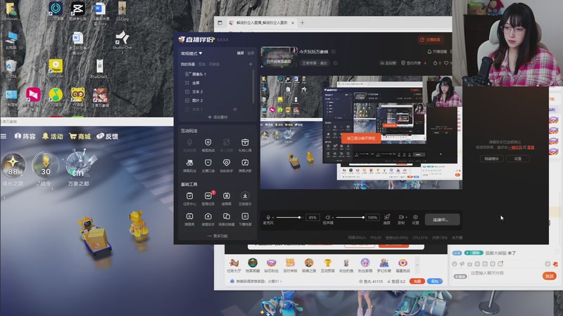This screenshot has width=563, height=316.
Task: Select 我的场景 scene tab
Action: 188,65
